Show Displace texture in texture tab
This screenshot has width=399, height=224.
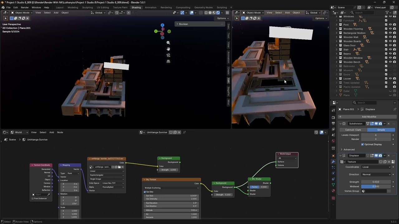tap(393, 162)
